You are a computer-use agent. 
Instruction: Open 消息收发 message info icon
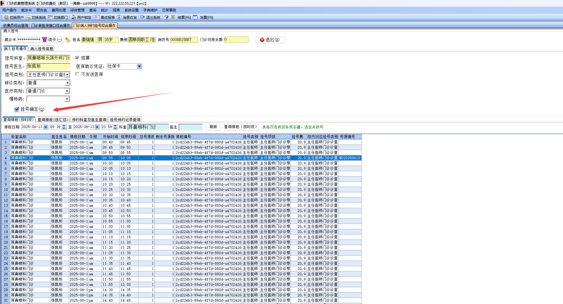click(119, 18)
